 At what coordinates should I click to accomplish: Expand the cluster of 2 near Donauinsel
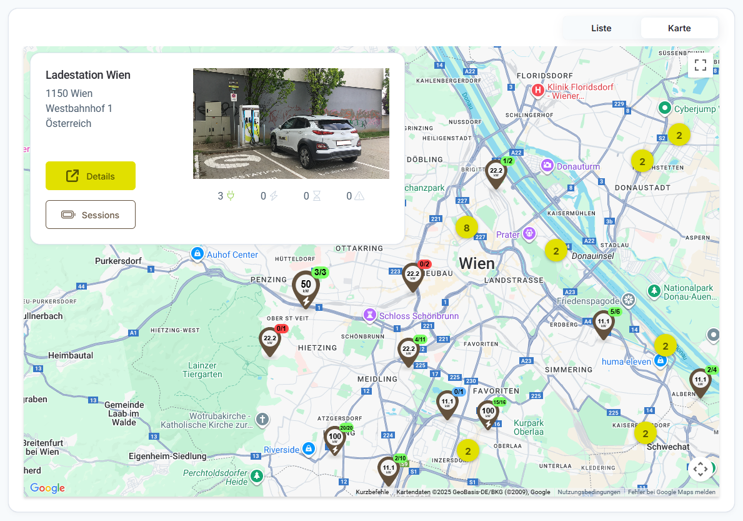click(556, 251)
